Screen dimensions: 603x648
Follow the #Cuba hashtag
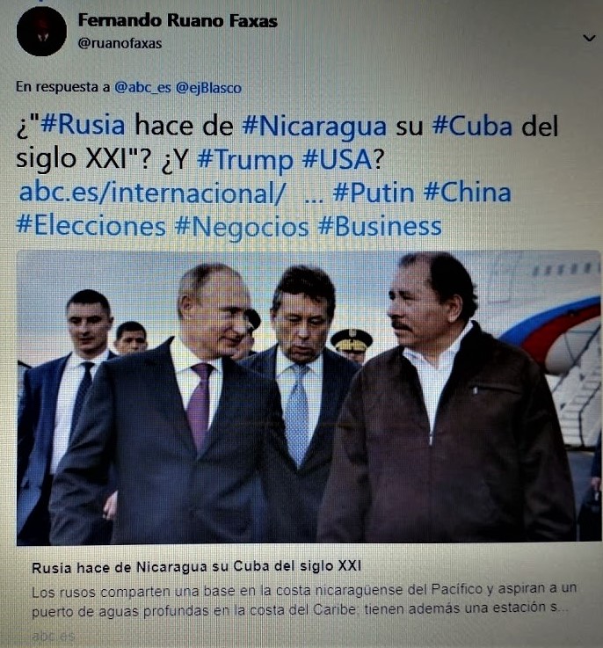coord(472,126)
